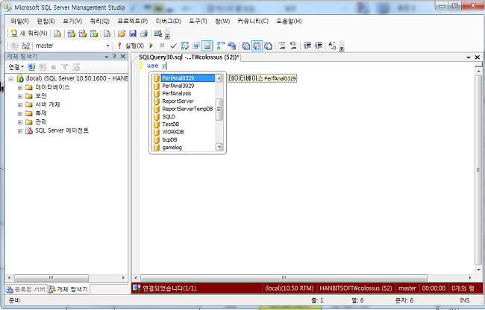This screenshot has width=485, height=310.
Task: Click the Change Connection icon
Action: (x=26, y=45)
